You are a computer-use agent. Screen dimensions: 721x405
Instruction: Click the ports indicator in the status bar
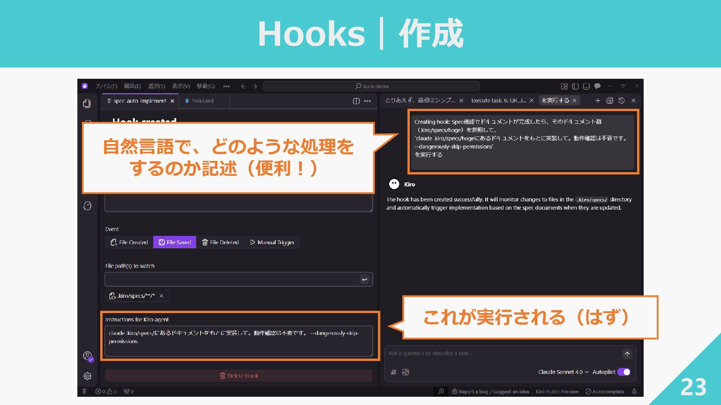click(128, 391)
